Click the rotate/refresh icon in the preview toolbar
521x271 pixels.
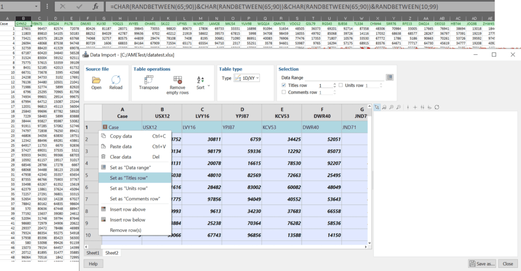point(437,107)
